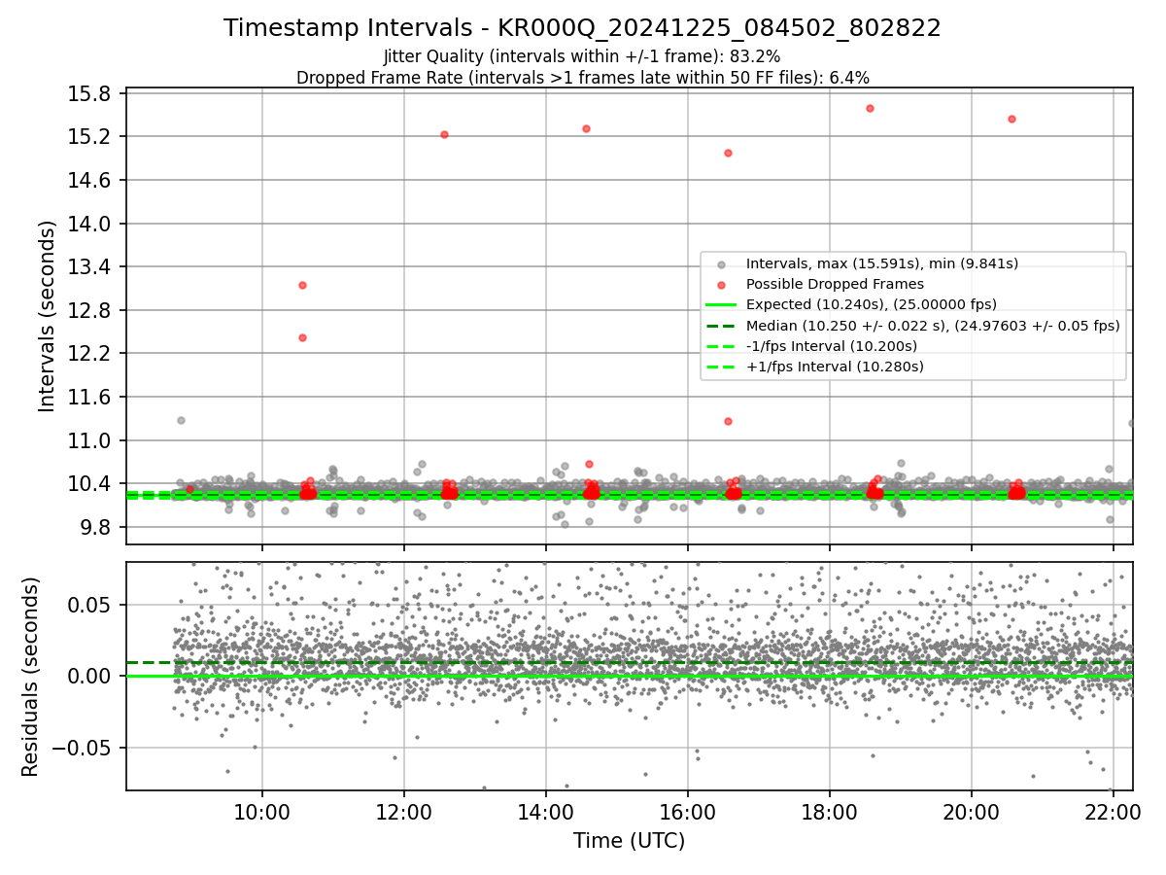Click the red dropped-frame point near 12.4 seconds
The image size is (1166, 875).
pyautogui.click(x=302, y=337)
